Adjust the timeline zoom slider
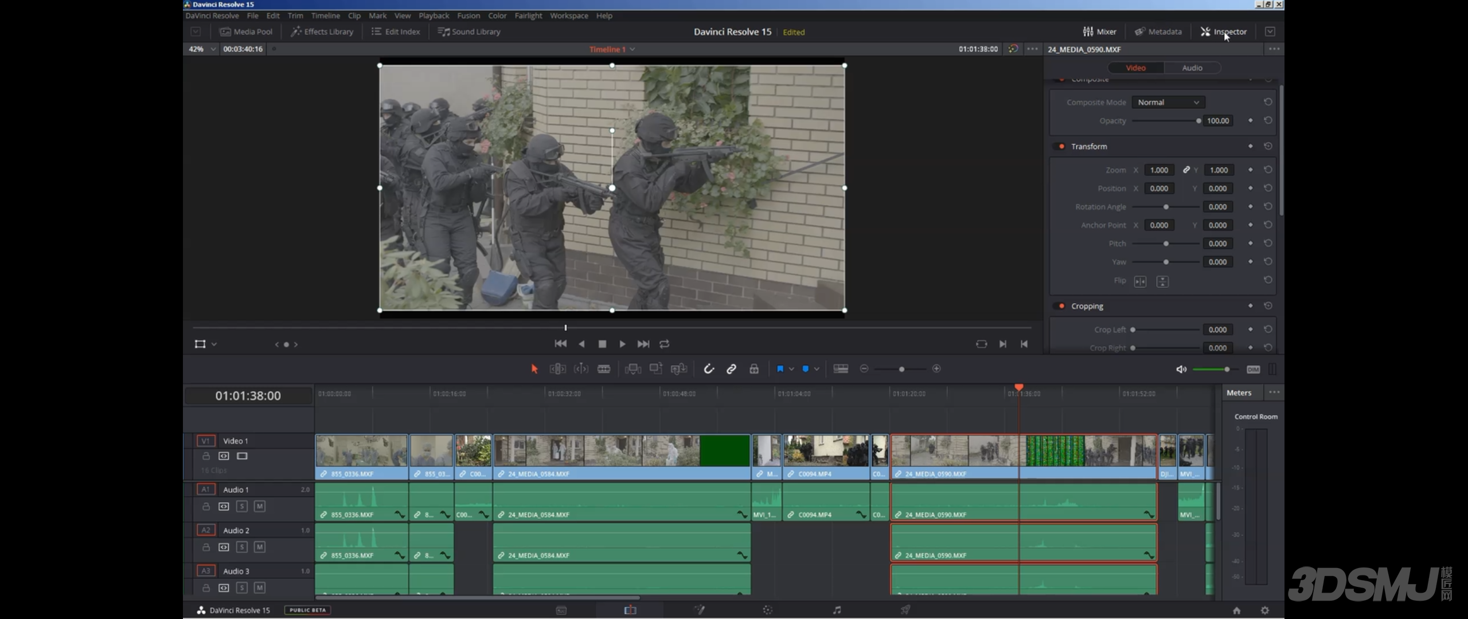 coord(901,369)
